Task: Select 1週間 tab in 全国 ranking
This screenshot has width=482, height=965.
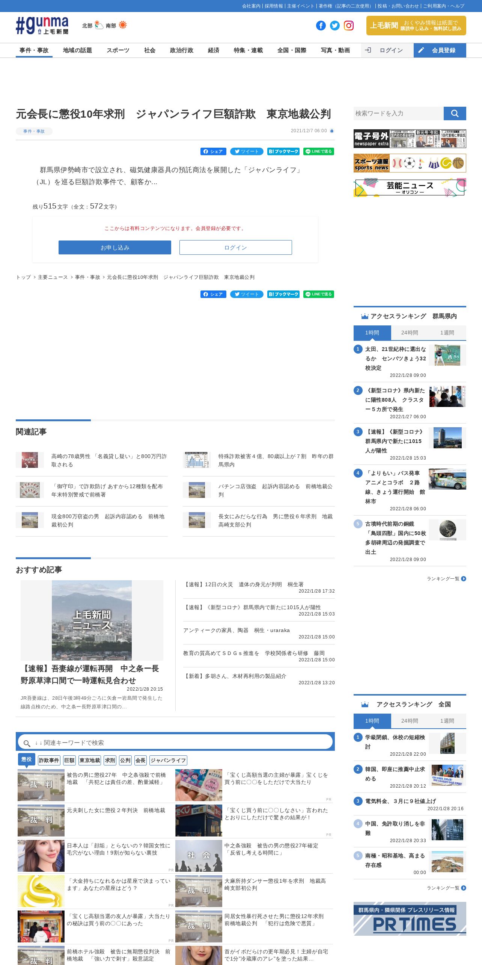Action: click(447, 721)
